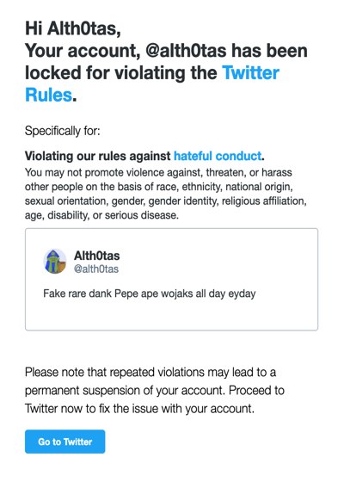
Task: Click the sentence starting "Please note that repeated"
Action: pos(150,372)
